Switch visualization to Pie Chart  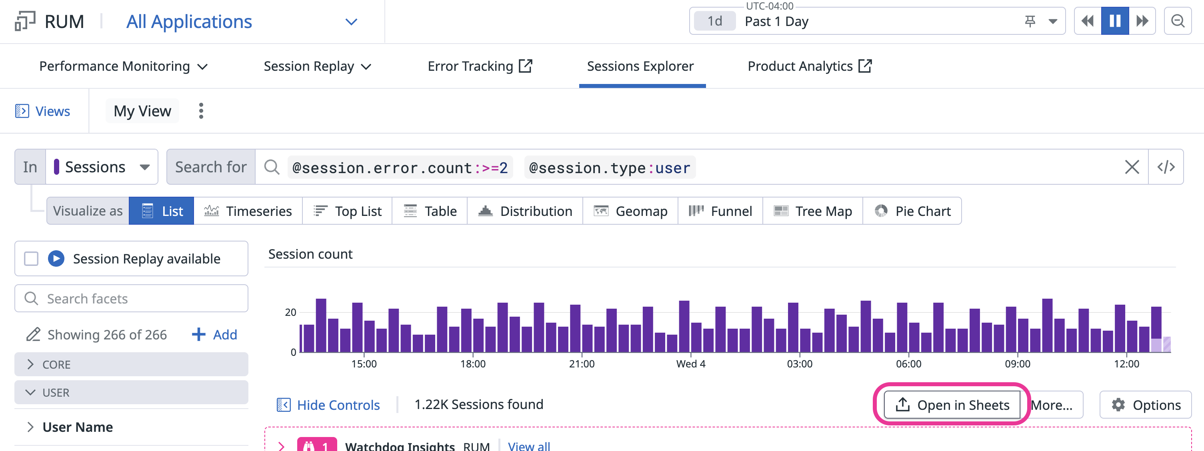912,211
